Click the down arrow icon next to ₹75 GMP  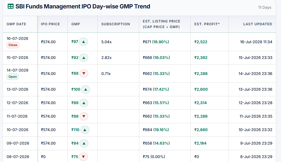(83, 157)
